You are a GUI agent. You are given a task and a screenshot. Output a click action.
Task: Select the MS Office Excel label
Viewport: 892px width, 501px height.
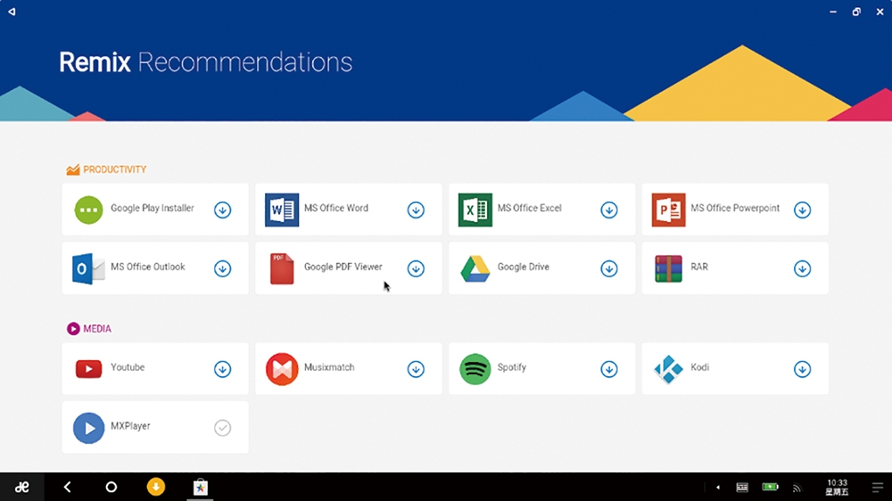pos(530,208)
